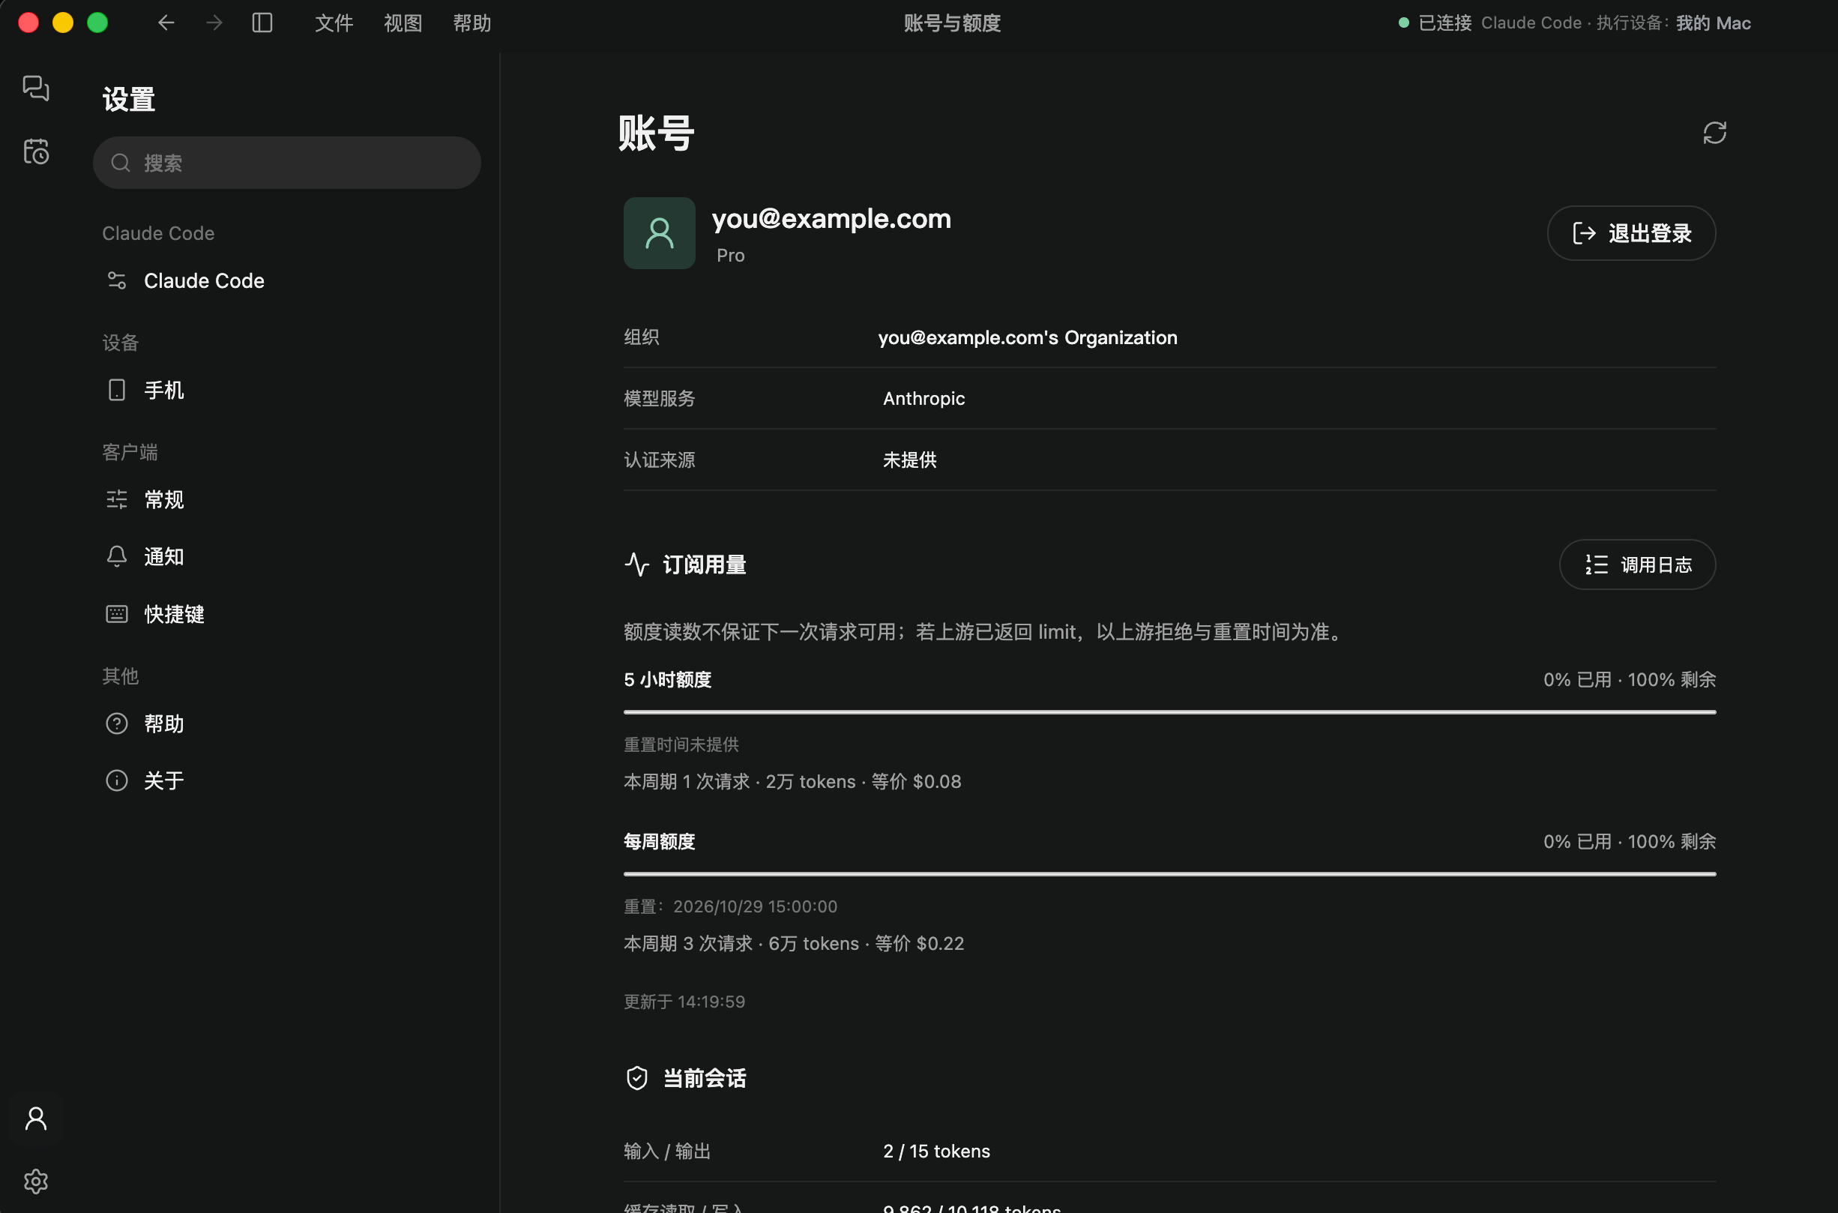This screenshot has height=1213, width=1838.
Task: Click the account profile icon at the bottom left
Action: point(35,1119)
